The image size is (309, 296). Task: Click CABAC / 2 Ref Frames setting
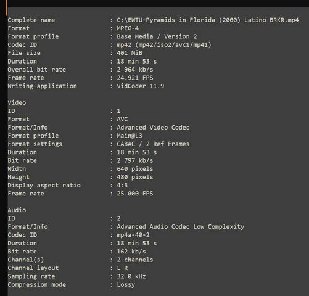click(x=153, y=144)
